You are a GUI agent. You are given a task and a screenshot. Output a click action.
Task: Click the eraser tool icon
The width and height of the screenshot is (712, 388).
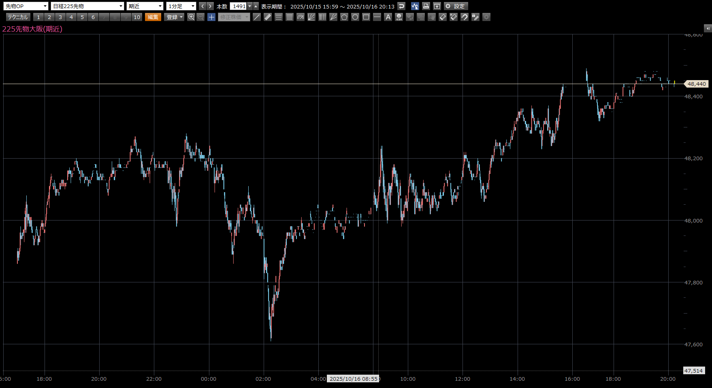(443, 17)
